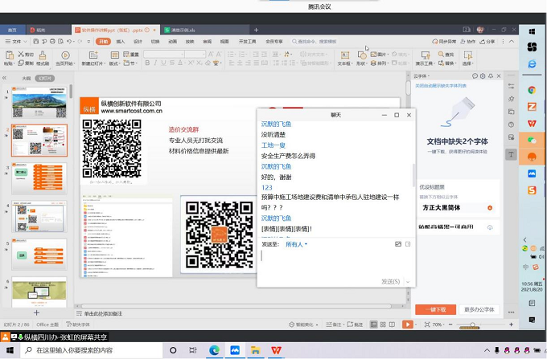Viewport: 547px width, 359px height.
Task: Open the font name combo box
Action: pyautogui.click(x=164, y=54)
